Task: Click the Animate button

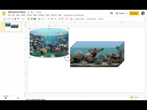Action: coord(101,19)
